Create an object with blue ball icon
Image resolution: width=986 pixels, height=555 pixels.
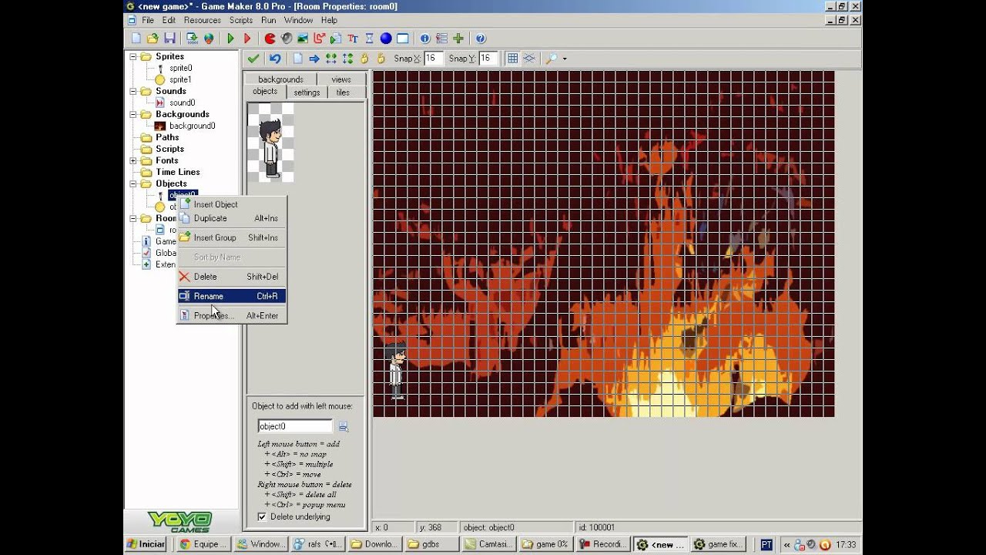click(386, 39)
